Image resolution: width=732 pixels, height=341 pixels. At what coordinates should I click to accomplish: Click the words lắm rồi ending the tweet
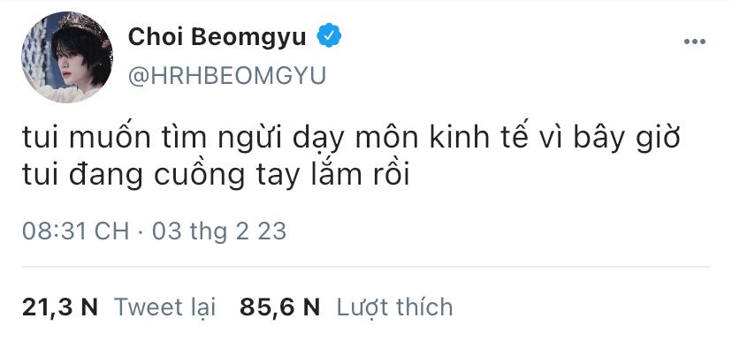coord(358,175)
